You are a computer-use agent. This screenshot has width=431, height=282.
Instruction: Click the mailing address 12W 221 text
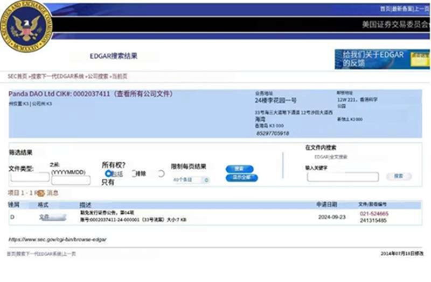point(357,100)
